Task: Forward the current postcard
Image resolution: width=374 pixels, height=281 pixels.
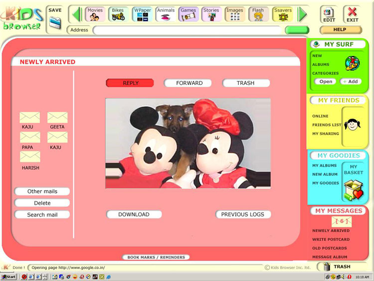Action: click(188, 83)
